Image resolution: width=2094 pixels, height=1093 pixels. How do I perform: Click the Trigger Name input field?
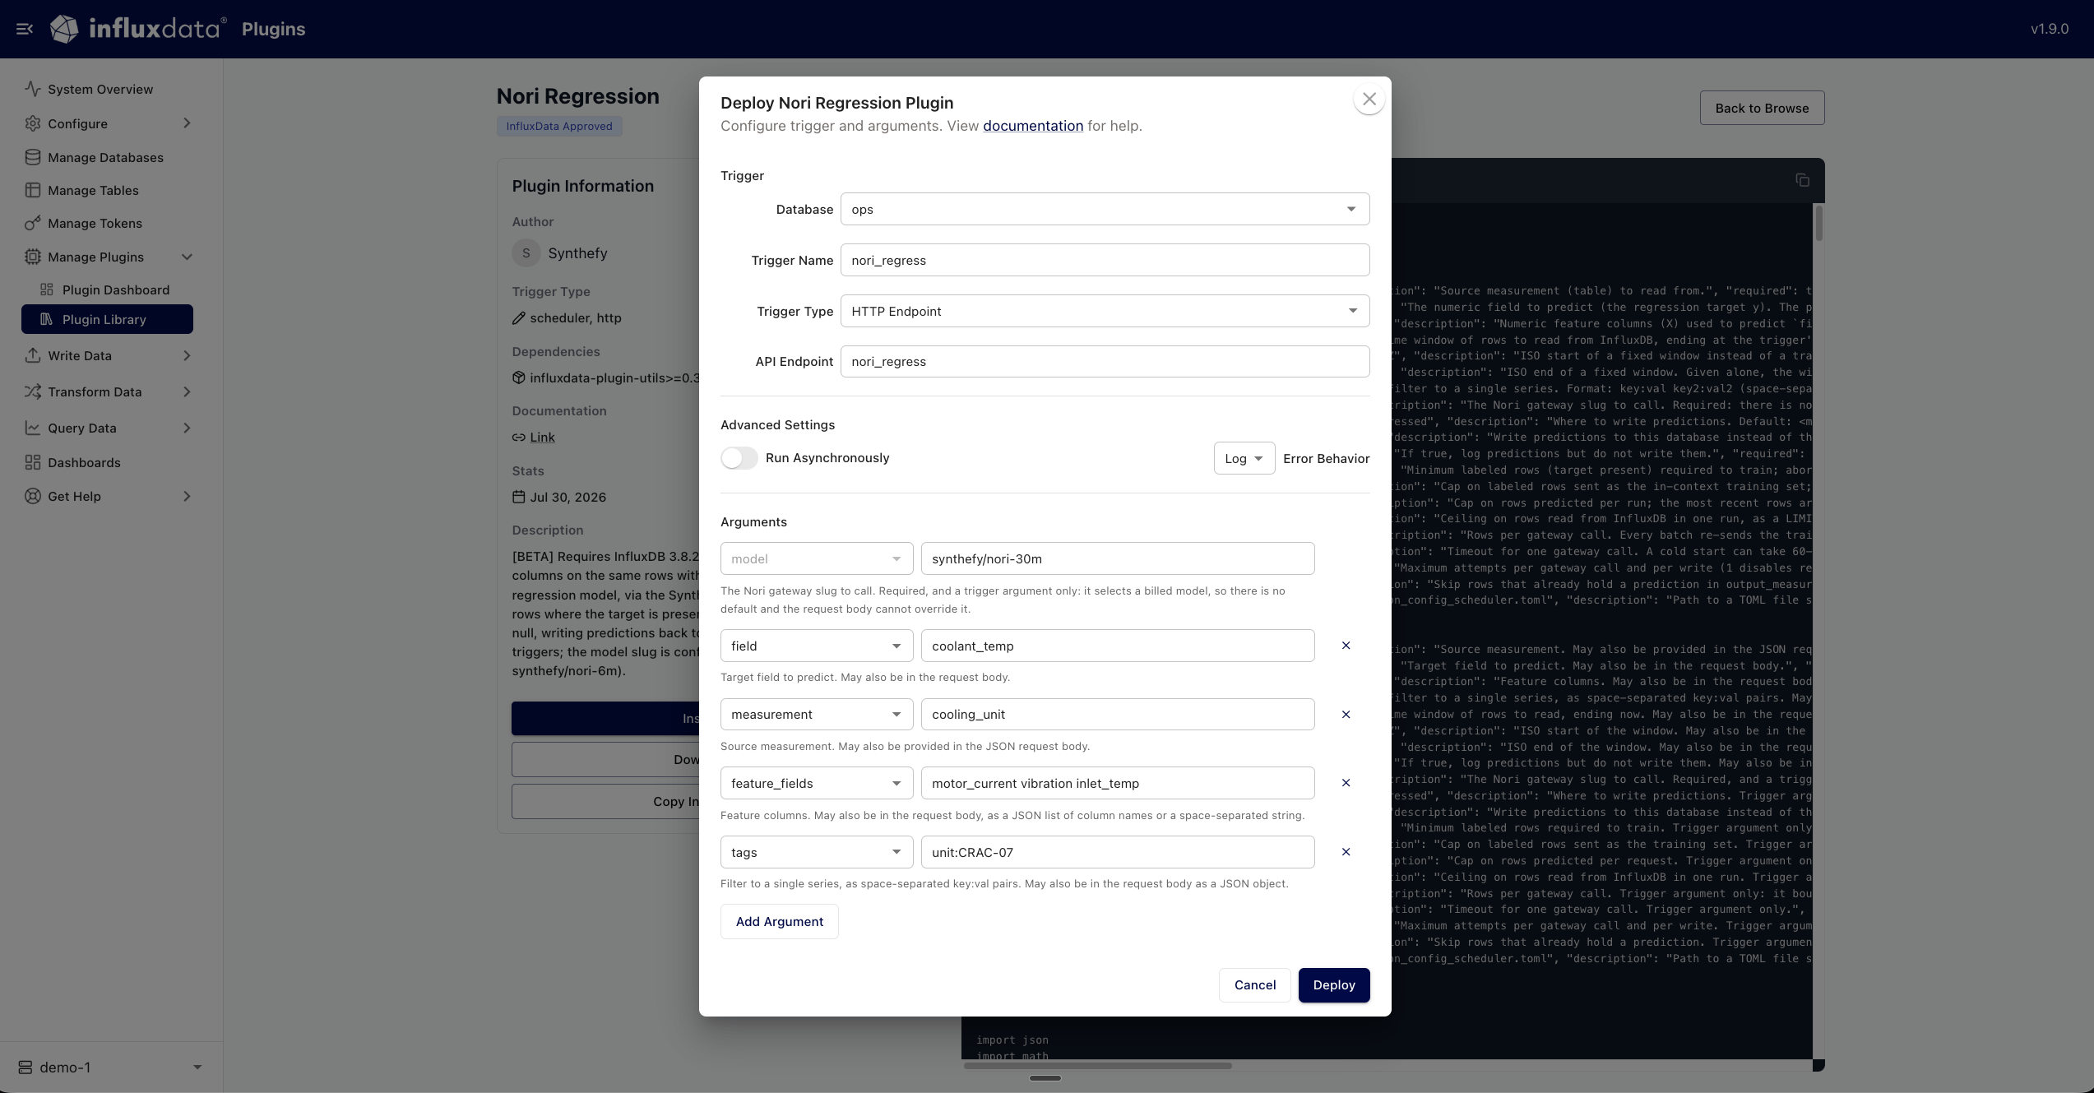(1105, 260)
